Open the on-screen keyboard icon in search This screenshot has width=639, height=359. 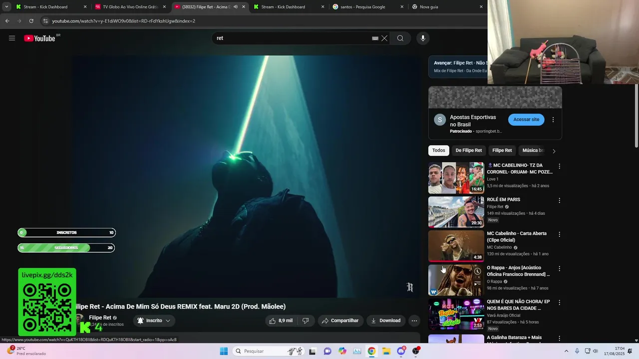pyautogui.click(x=375, y=38)
